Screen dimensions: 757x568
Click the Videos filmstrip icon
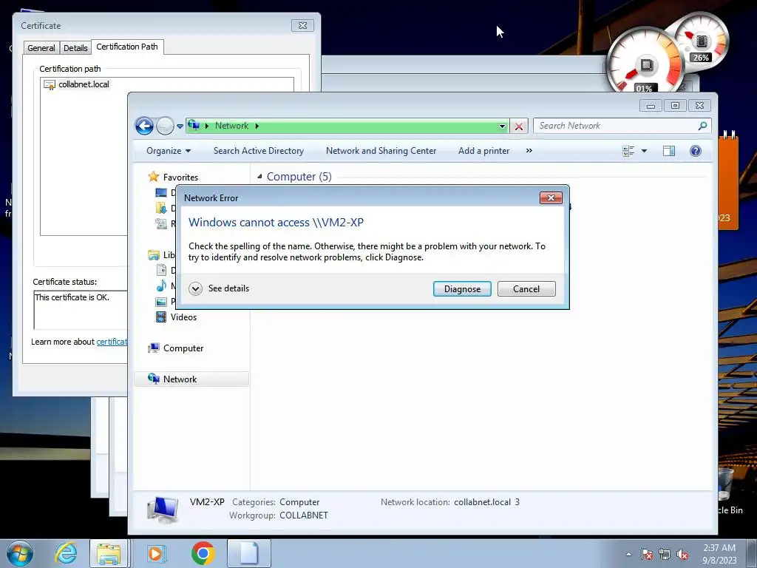pos(161,317)
